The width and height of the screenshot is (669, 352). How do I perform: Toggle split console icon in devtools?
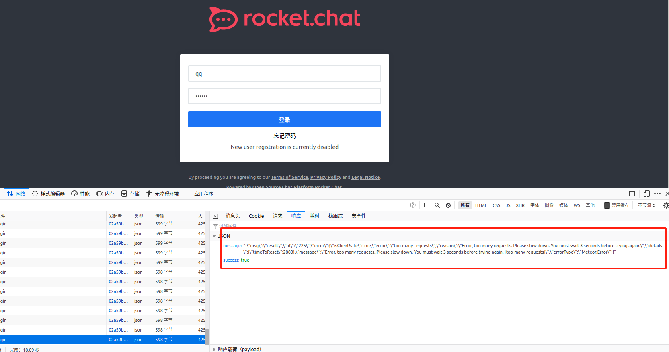click(x=632, y=194)
